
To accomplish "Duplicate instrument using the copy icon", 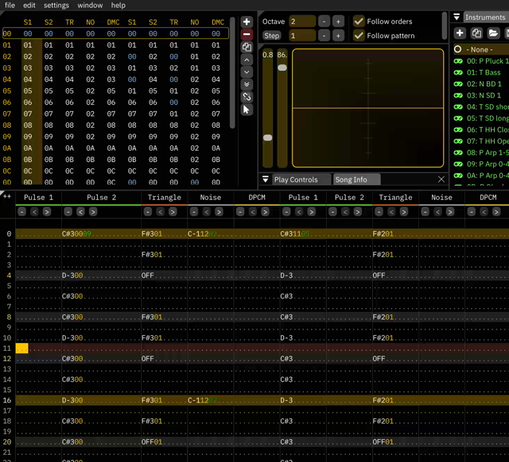I will 476,33.
